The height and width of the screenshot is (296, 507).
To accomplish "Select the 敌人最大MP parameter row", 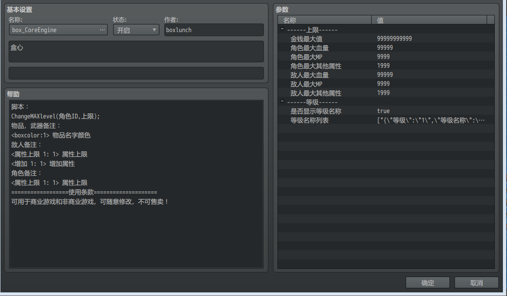I will (386, 84).
